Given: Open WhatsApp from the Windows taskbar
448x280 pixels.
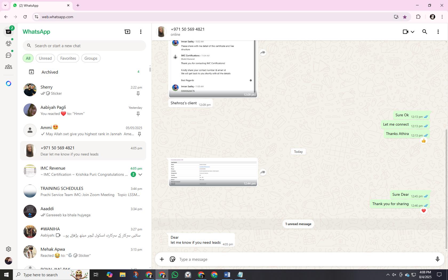Looking at the screenshot, I should (x=175, y=275).
